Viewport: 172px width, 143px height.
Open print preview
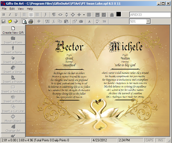click(25, 22)
